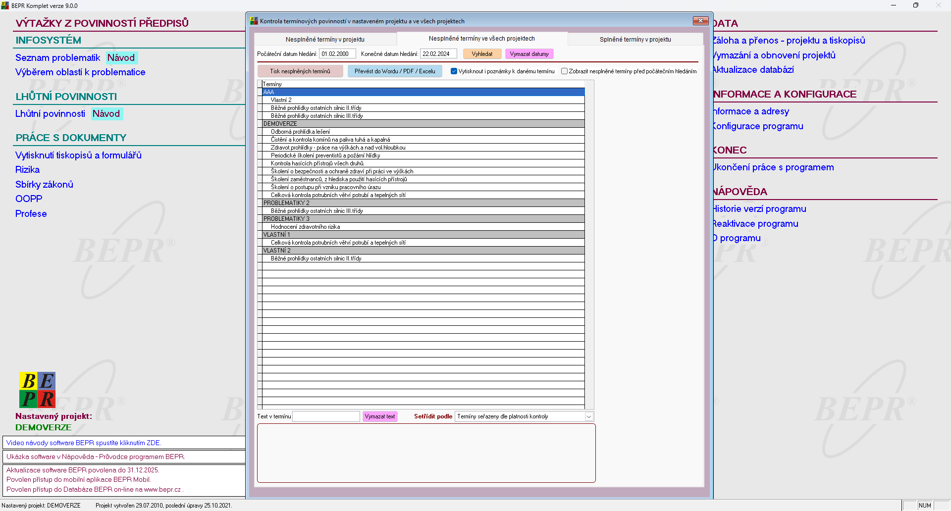Open the Profese link
The height and width of the screenshot is (511, 951).
coord(31,214)
